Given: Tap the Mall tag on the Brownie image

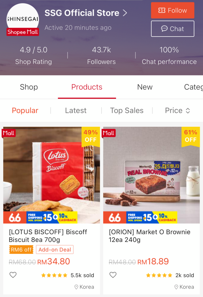Looking at the screenshot, I should [108, 133].
